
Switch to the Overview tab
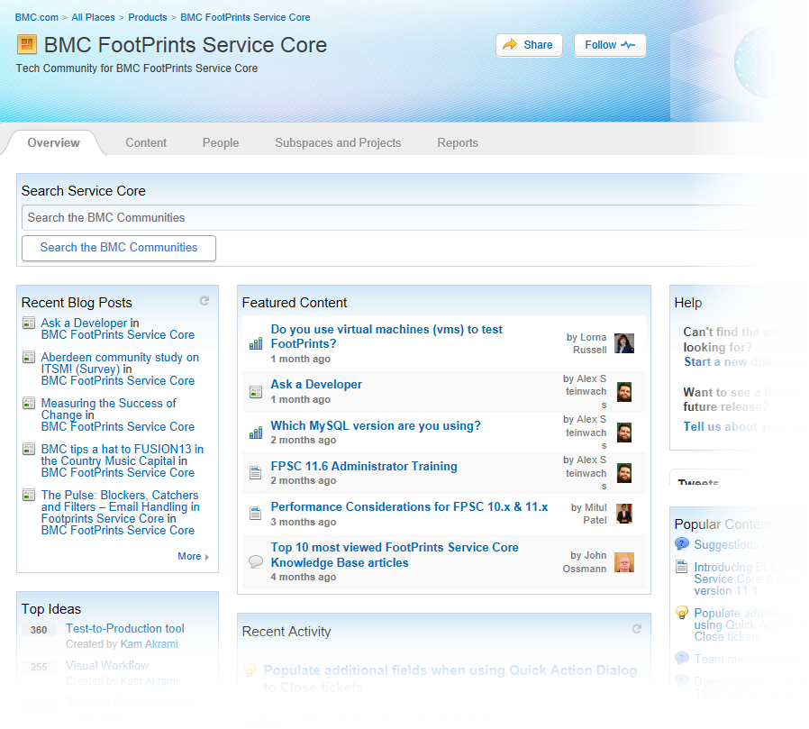point(54,143)
